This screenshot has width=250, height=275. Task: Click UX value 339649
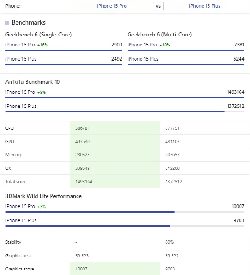[83, 168]
